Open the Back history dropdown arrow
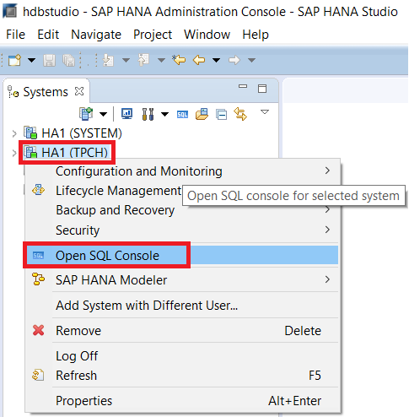The height and width of the screenshot is (417, 409). tap(216, 60)
